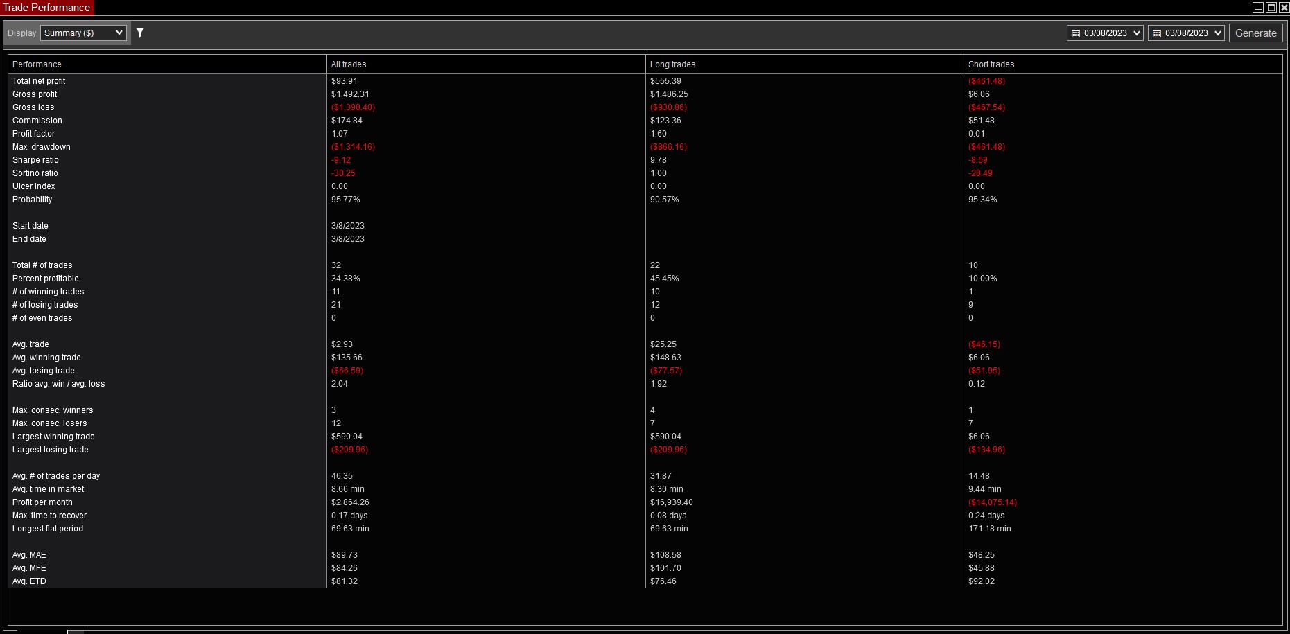Select the Largest losing trade row label
The image size is (1290, 634).
tap(51, 450)
